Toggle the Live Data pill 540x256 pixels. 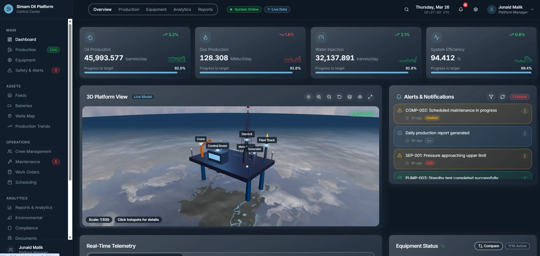point(277,9)
